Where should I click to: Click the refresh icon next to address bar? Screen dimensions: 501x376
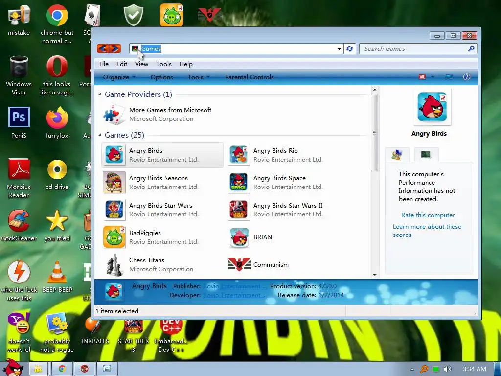point(349,48)
